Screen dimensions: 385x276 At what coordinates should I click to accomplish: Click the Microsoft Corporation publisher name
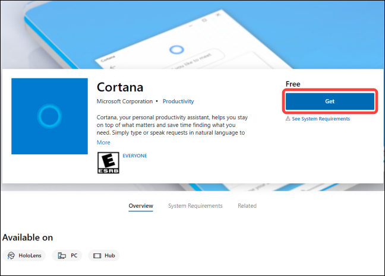124,101
